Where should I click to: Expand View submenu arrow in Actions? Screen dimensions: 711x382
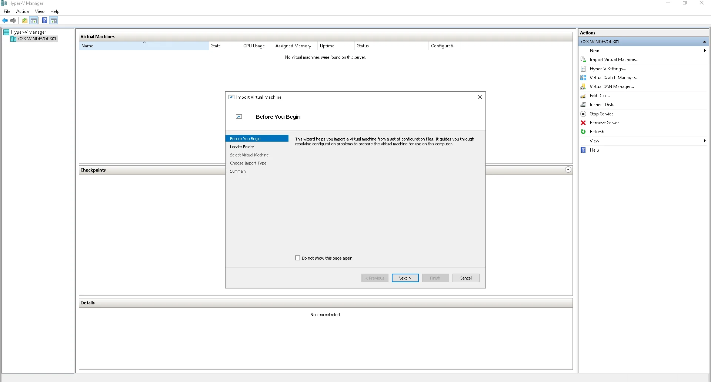coord(705,141)
